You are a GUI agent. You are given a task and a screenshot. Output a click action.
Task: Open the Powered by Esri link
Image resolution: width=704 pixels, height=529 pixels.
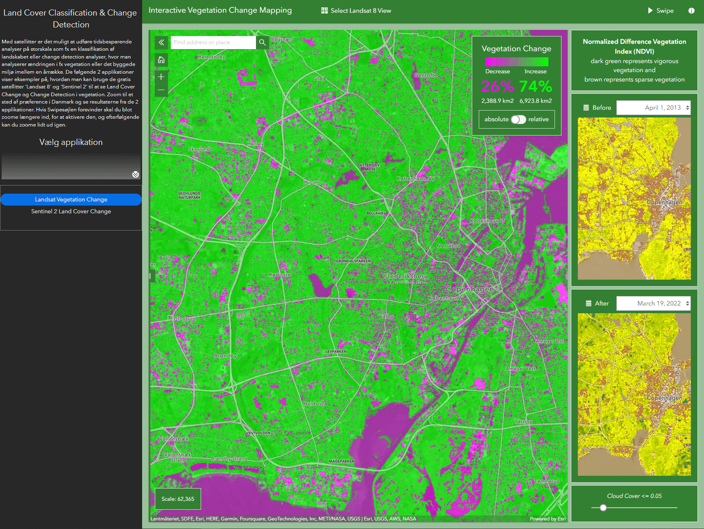(x=548, y=519)
